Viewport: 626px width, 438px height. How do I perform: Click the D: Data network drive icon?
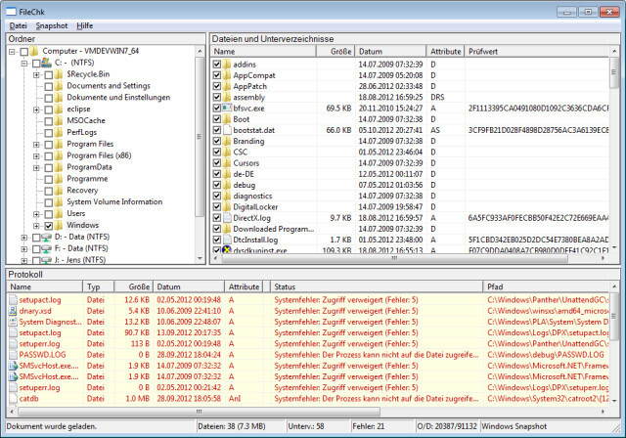pyautogui.click(x=46, y=238)
